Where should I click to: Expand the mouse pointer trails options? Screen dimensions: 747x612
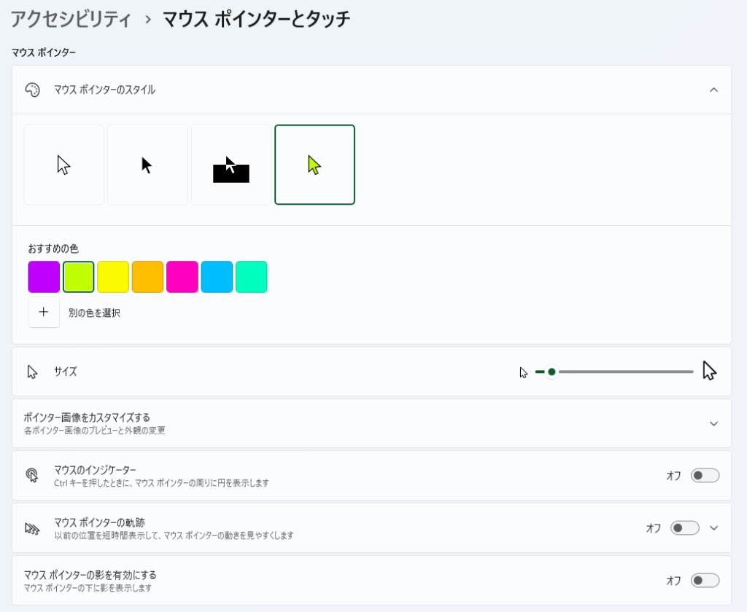click(x=713, y=528)
